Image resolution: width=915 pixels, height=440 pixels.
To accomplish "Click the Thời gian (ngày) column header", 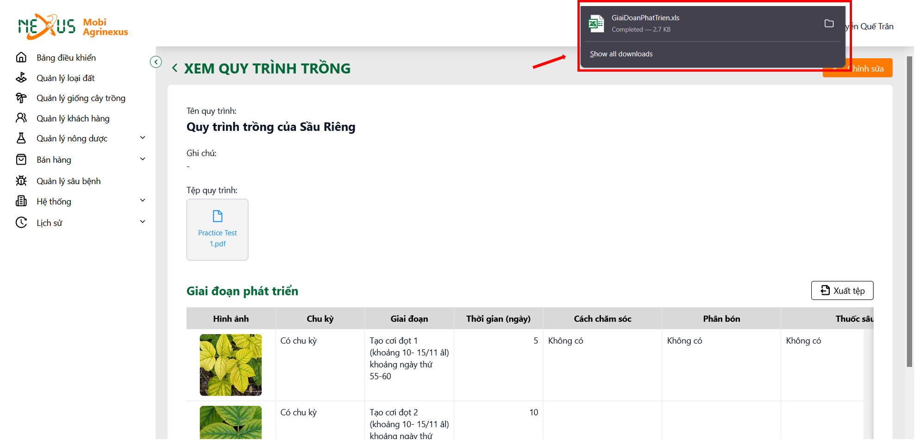I will tap(498, 319).
